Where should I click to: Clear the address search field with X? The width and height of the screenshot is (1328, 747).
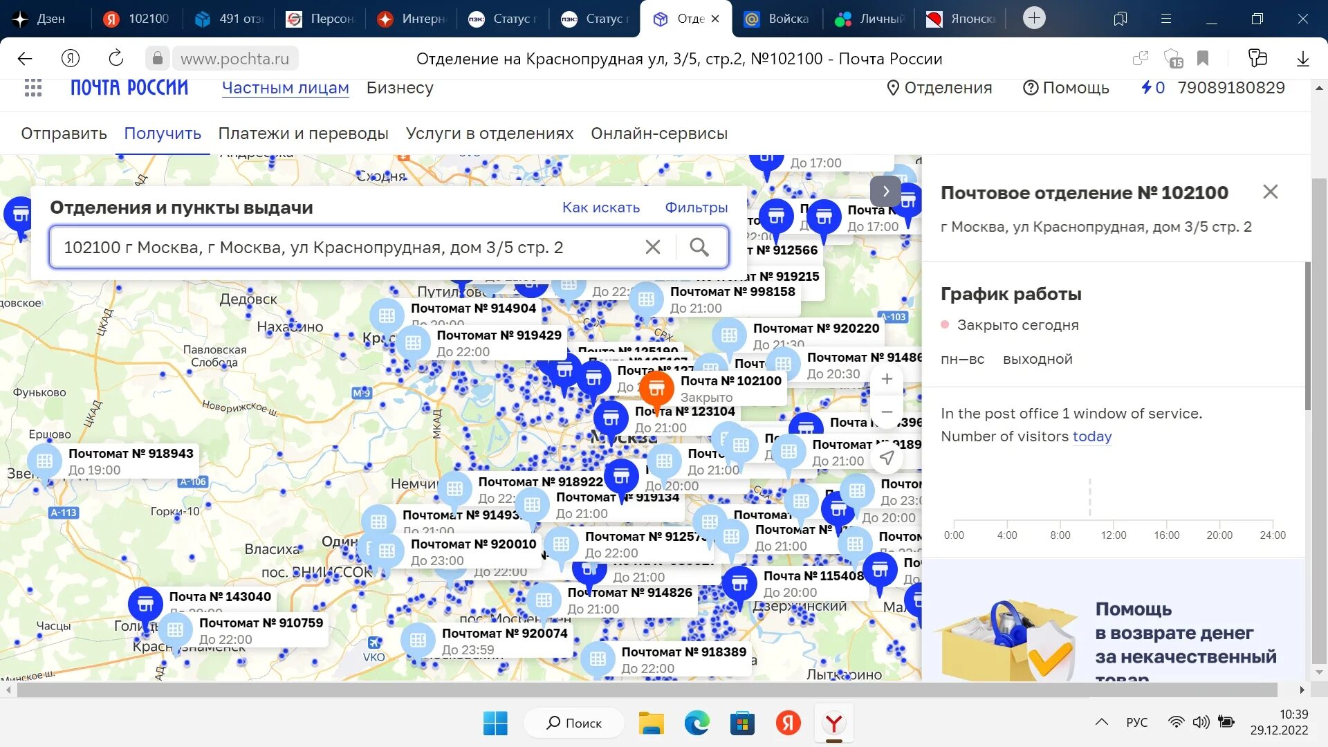coord(652,247)
